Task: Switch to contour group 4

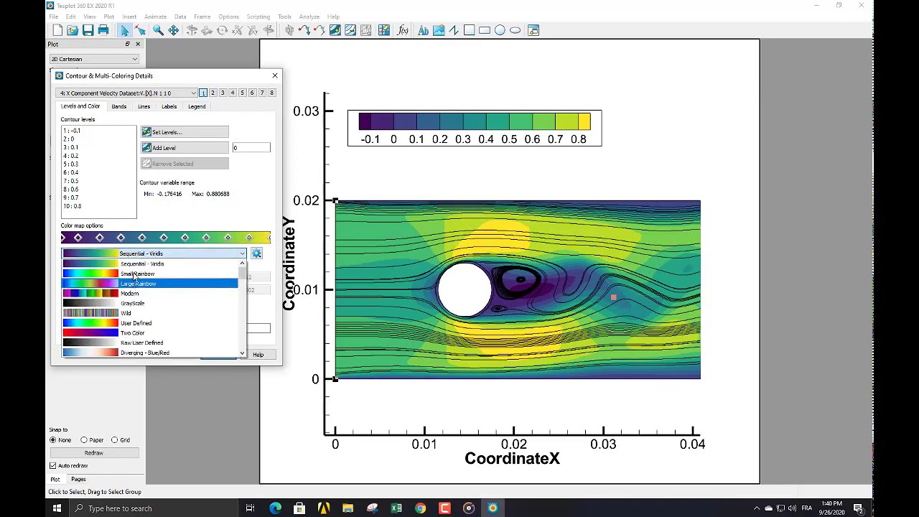Action: (x=232, y=93)
